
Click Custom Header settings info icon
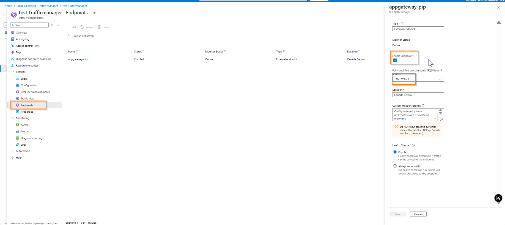pos(423,106)
